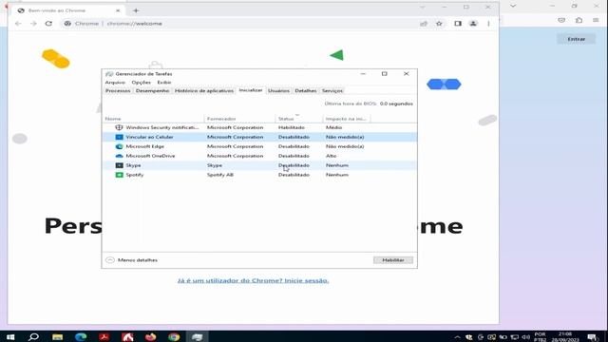Click the Task Manager title bar icon
Viewport: 608px width, 342px height.
coord(109,74)
